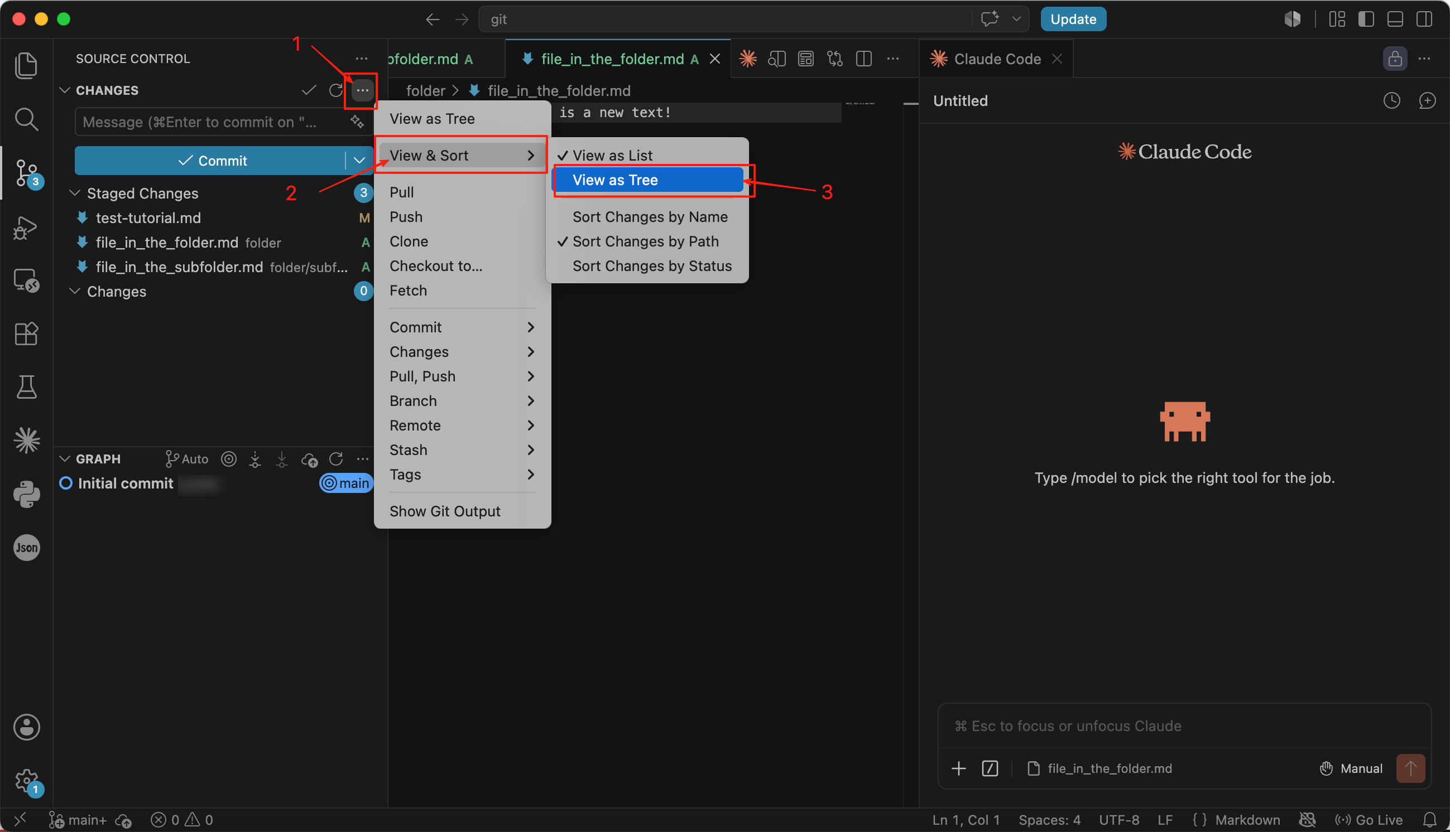Select Sort Changes by Name

(647, 217)
